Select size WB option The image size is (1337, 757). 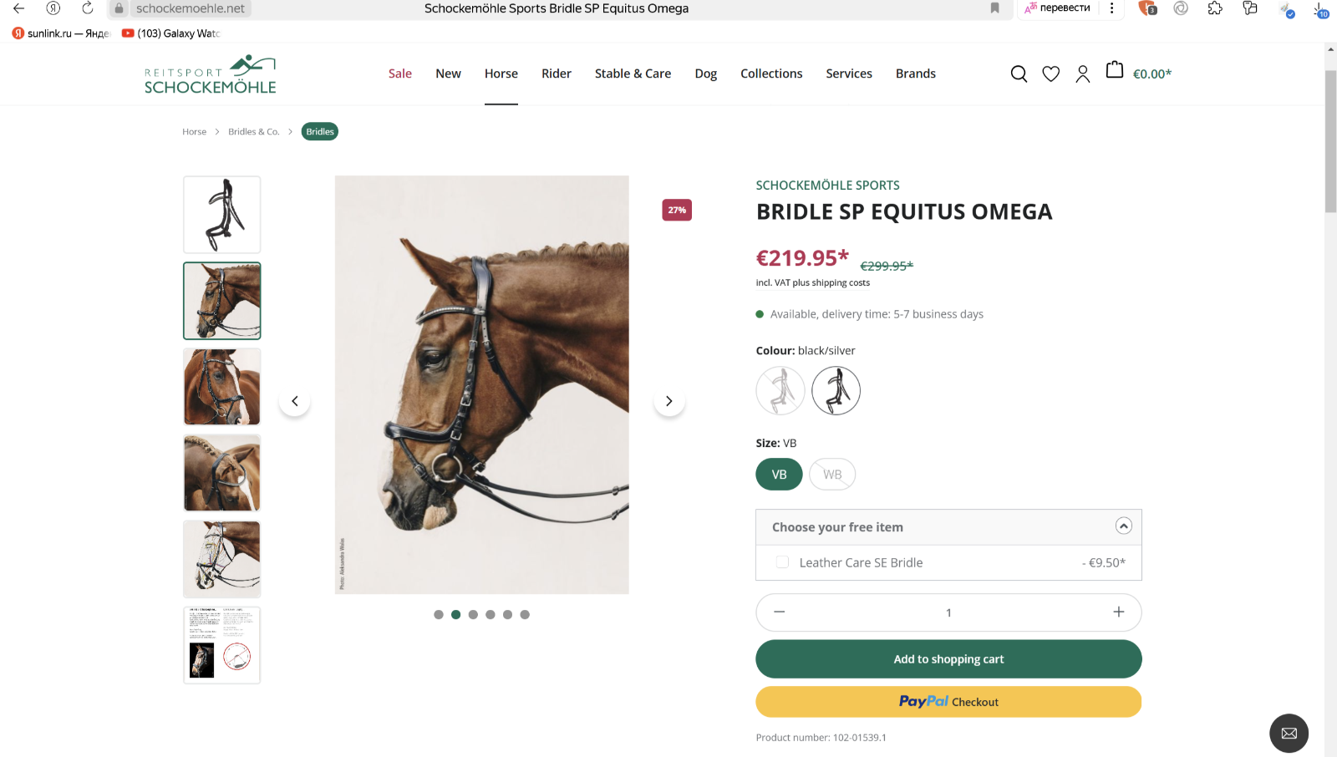point(832,475)
